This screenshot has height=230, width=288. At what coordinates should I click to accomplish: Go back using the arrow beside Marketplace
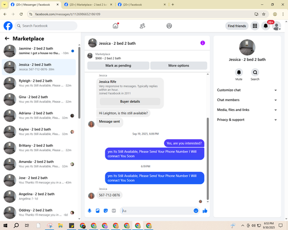(x=7, y=39)
